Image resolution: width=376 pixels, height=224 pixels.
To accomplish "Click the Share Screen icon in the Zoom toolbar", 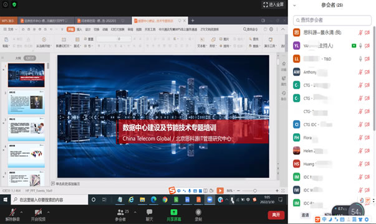I will 174,212.
